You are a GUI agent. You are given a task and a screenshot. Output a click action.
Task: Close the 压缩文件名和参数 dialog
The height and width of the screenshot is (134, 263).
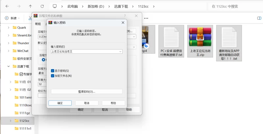tap(136, 16)
